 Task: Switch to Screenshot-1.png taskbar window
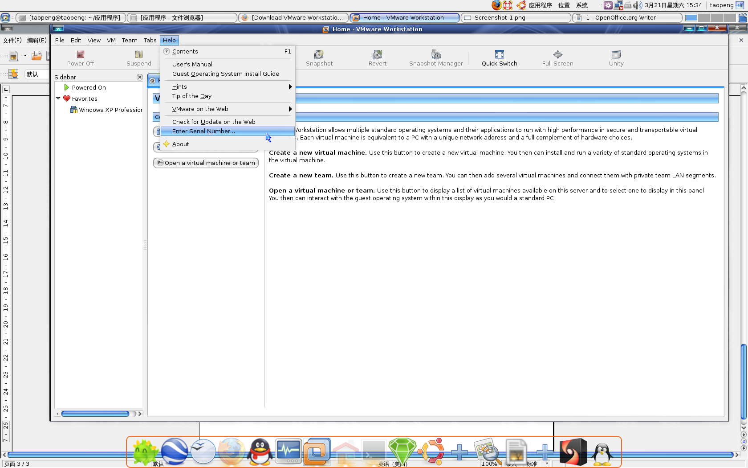[x=516, y=18]
